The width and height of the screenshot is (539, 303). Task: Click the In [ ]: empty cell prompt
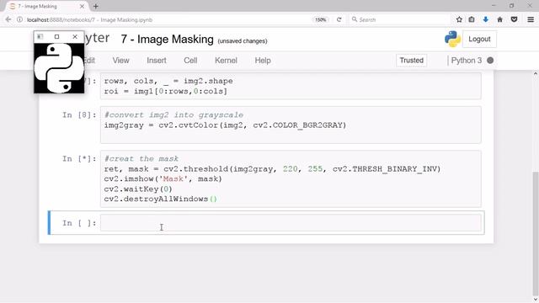click(x=79, y=223)
